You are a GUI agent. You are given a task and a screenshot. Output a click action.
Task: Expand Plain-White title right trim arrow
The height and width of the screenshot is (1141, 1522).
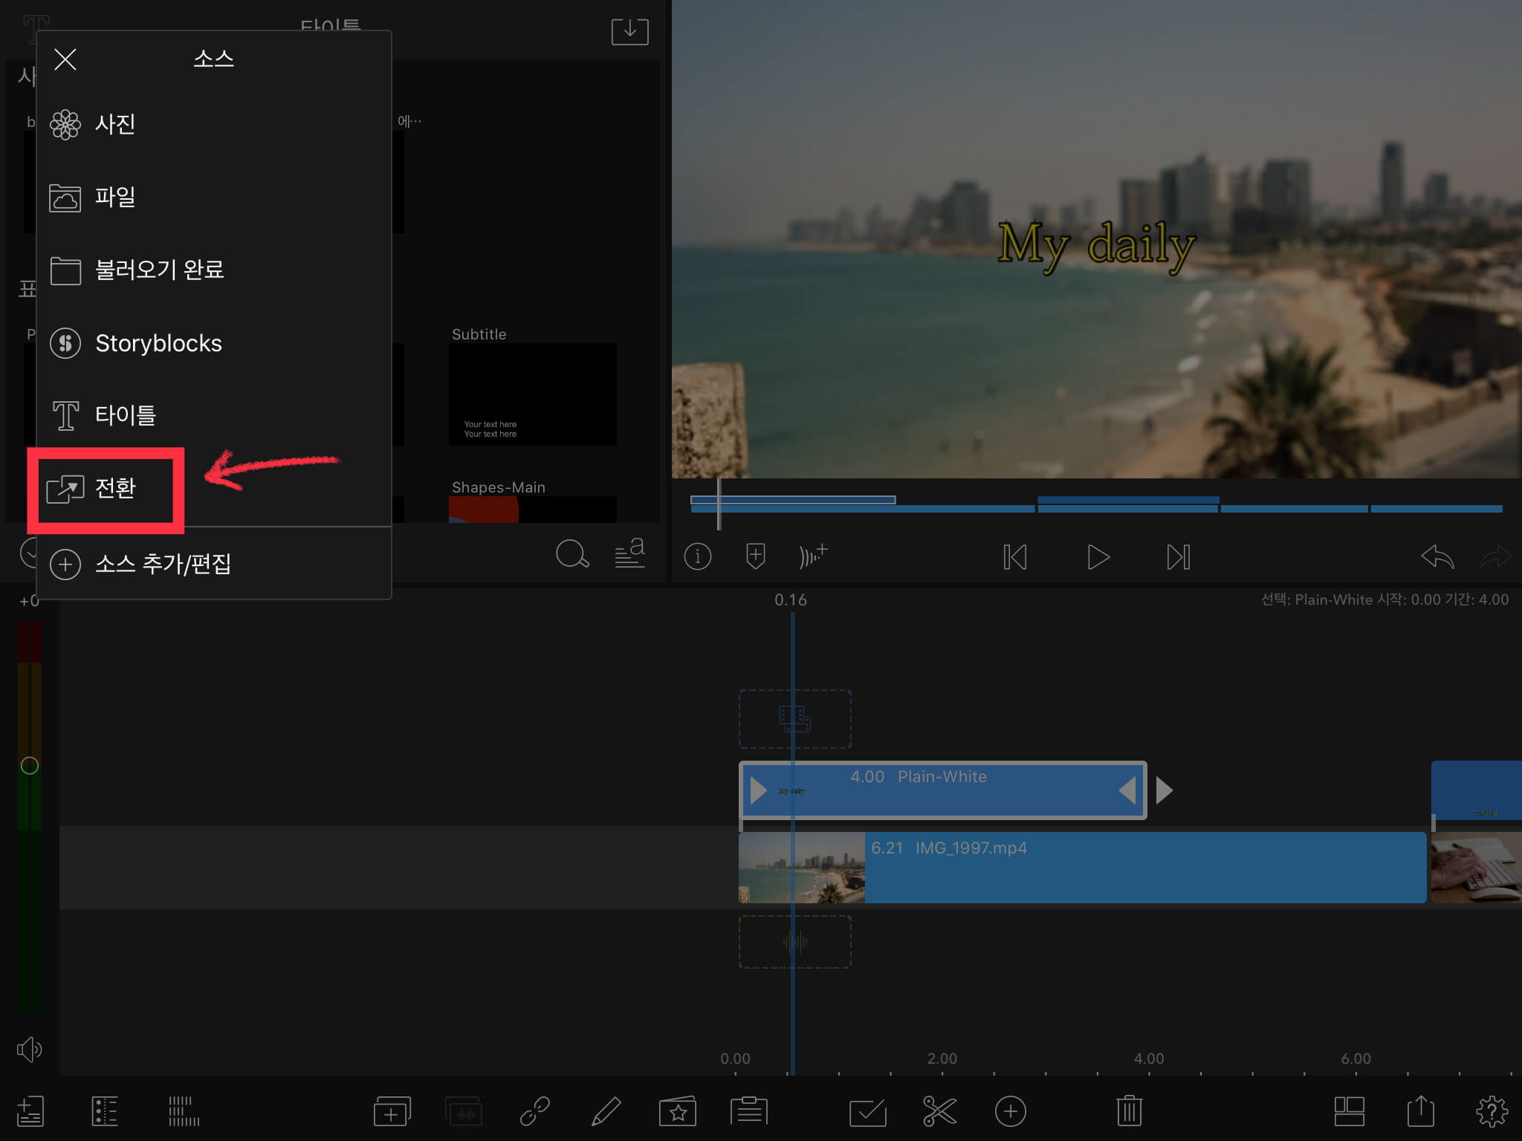[x=1164, y=790]
